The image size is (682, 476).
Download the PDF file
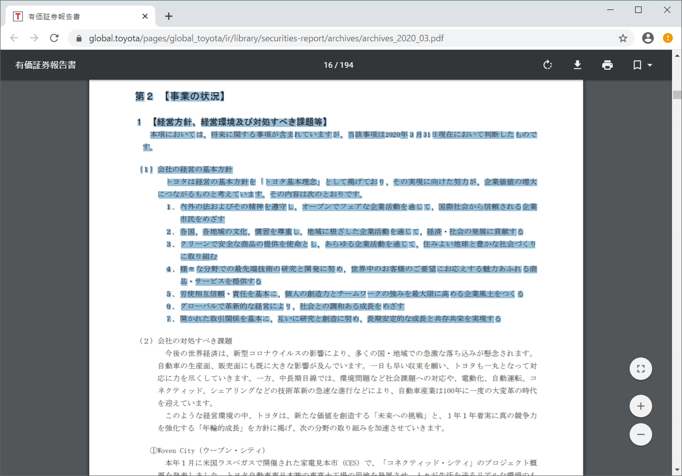click(x=577, y=65)
